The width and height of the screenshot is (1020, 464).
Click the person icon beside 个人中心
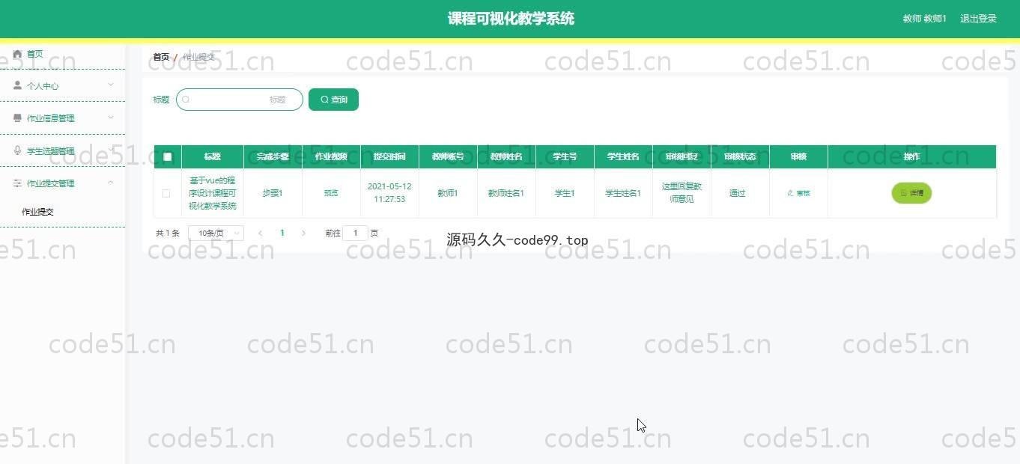(17, 85)
